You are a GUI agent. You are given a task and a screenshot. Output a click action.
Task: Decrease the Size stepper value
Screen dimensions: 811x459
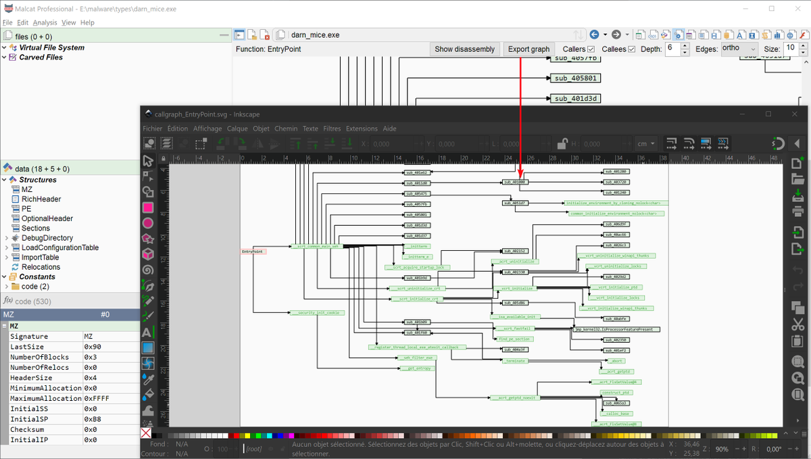click(803, 53)
